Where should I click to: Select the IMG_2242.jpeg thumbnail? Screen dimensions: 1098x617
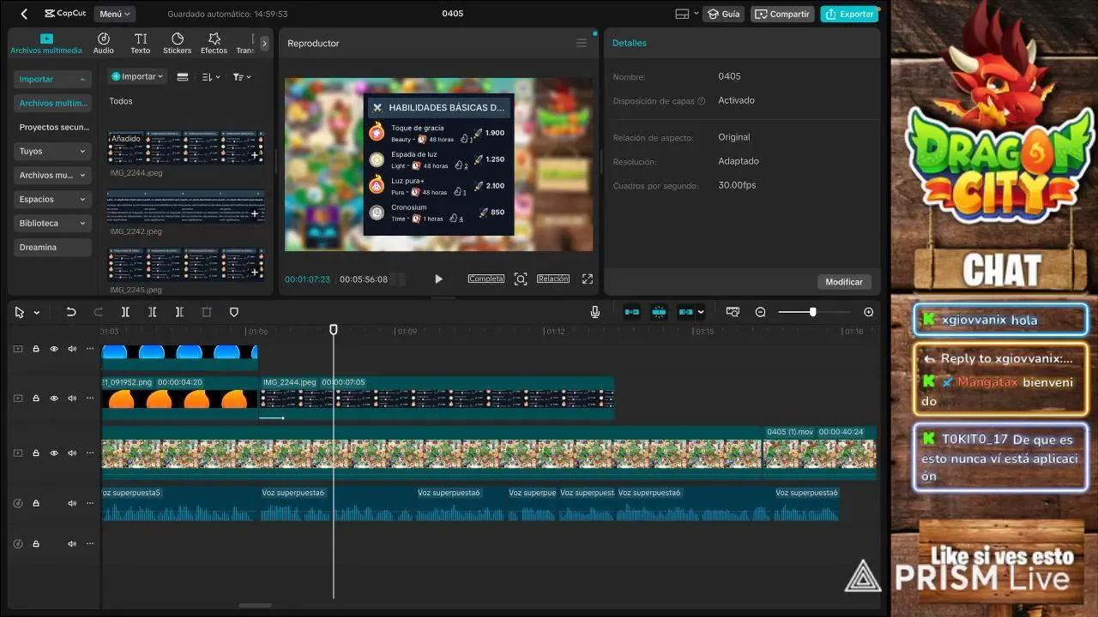186,206
